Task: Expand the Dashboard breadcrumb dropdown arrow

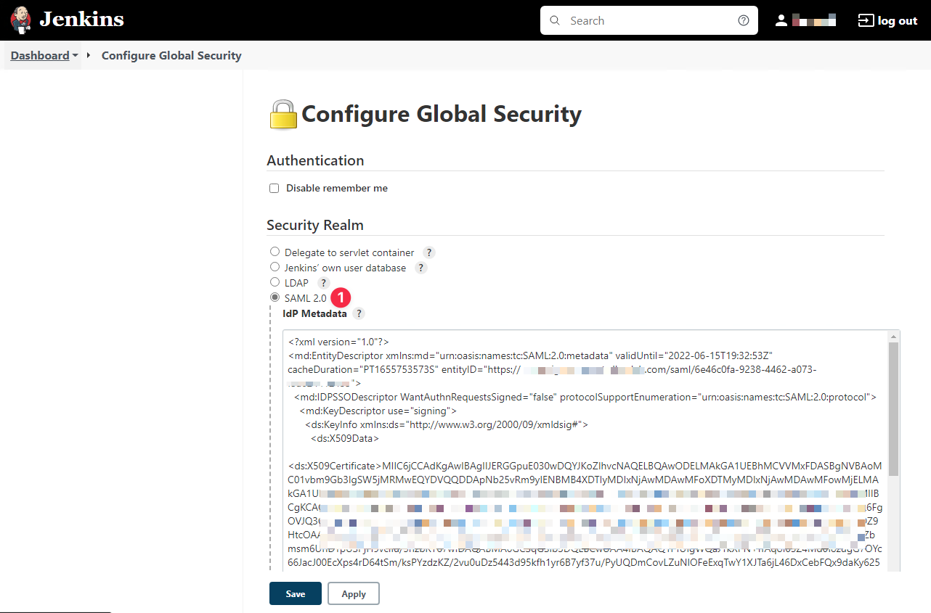Action: (76, 56)
